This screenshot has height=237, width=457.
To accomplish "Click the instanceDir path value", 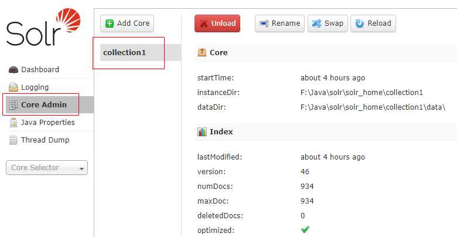I will (x=361, y=93).
